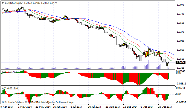This screenshot has height=109, width=186.
Task: Click the current price label 1.2474
Action: pos(181,62)
